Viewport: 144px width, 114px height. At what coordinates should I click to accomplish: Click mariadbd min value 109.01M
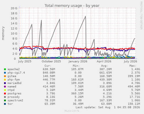(77, 83)
